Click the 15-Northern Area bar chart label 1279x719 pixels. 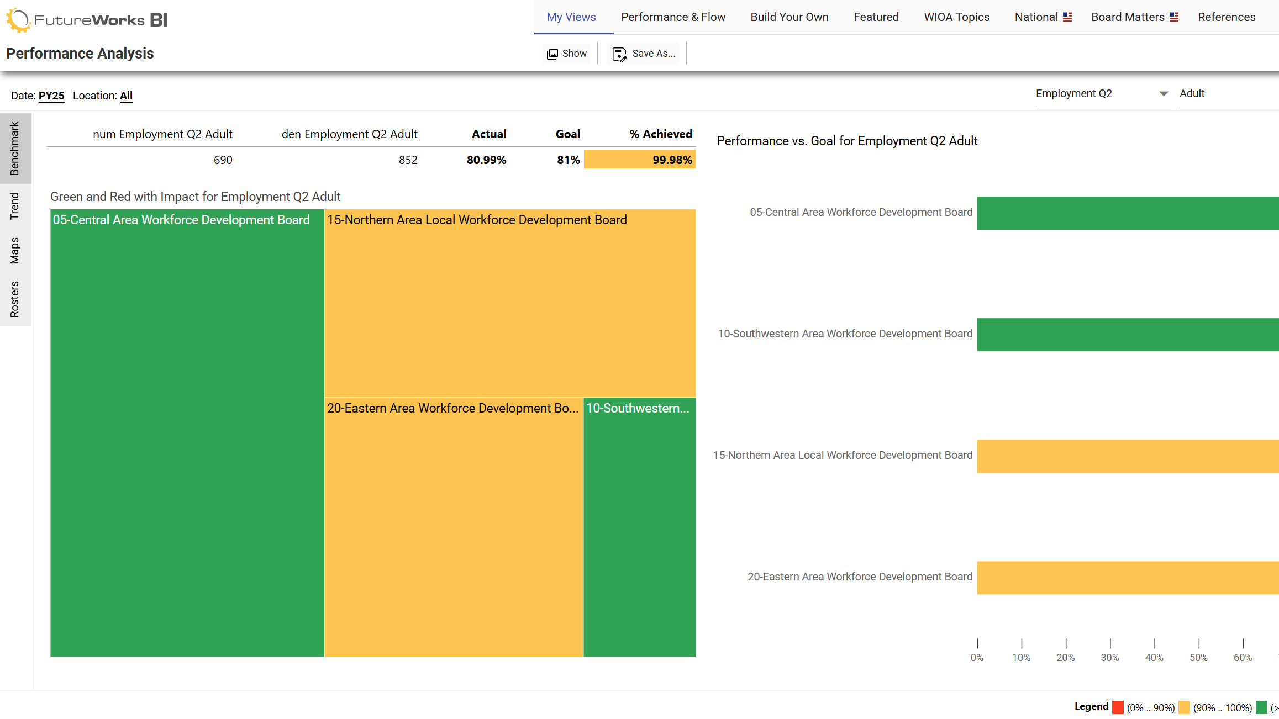coord(843,455)
